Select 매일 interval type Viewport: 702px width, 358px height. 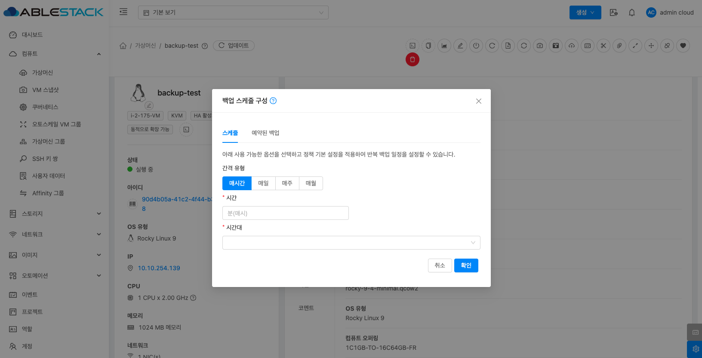point(263,183)
